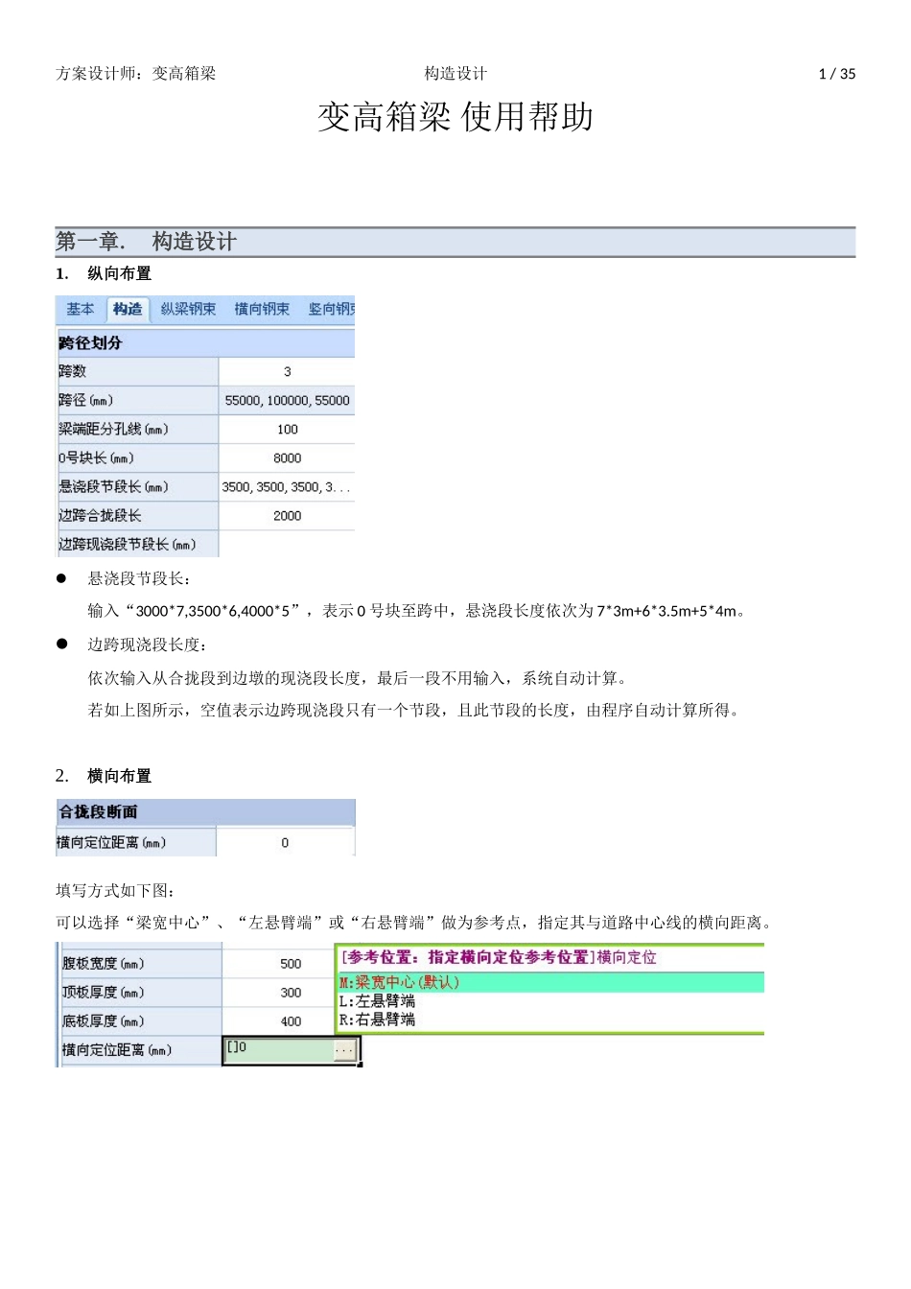911x1289 pixels.
Task: Click the 腹板宽度 value 500
Action: tap(291, 964)
